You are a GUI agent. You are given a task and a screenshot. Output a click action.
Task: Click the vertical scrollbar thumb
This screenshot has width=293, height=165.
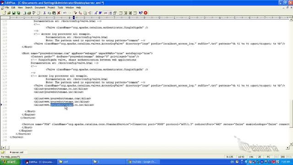(x=291, y=114)
